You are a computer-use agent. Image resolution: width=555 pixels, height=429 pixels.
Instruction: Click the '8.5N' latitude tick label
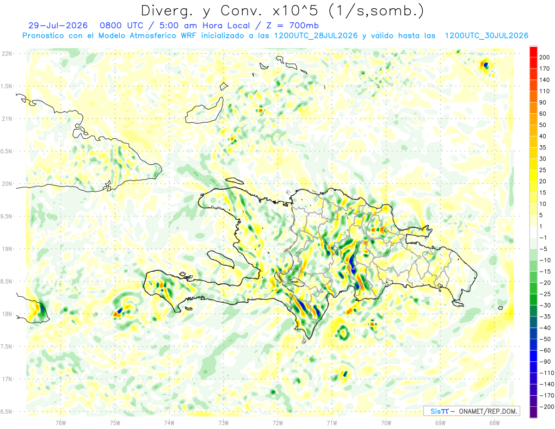coord(7,281)
